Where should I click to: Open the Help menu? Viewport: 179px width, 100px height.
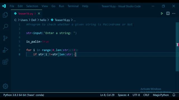click(x=85, y=6)
